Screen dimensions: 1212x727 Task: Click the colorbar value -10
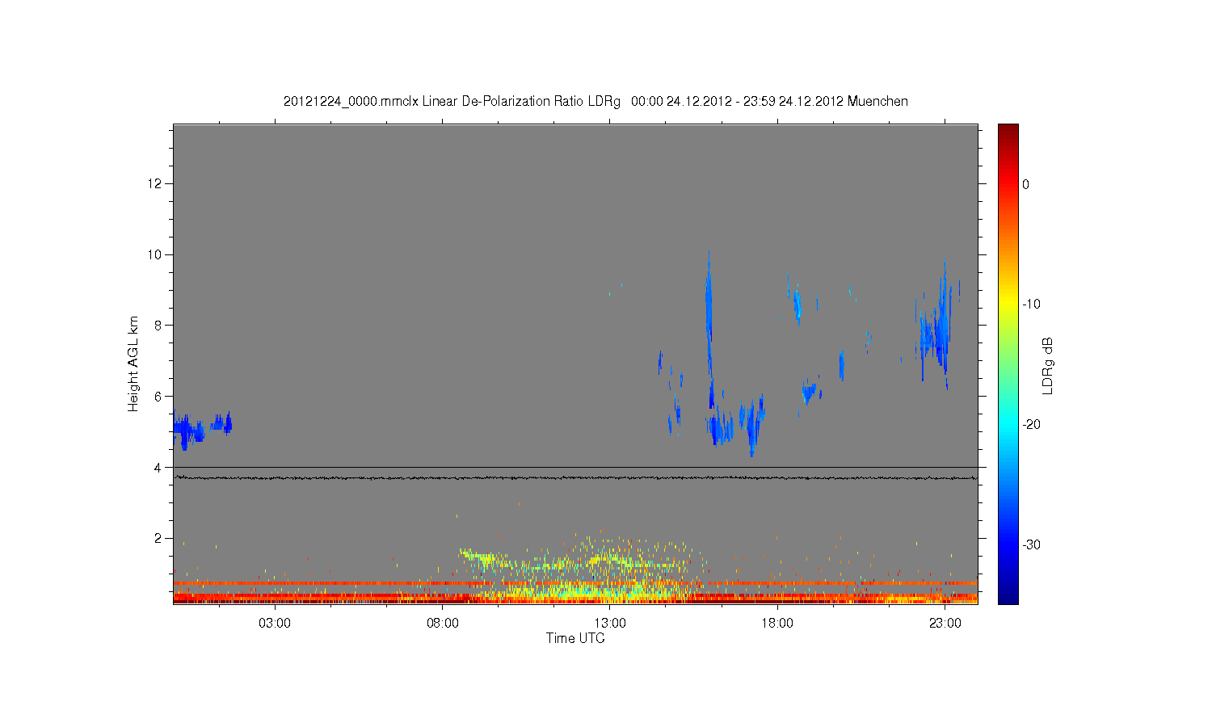point(1031,305)
